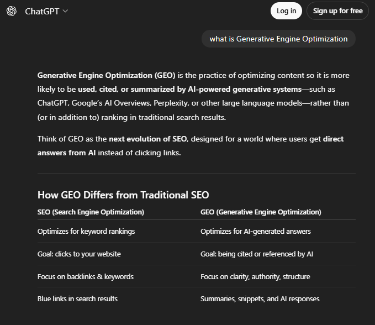Click cell 'Optimizes for AI-generated answers'
The image size is (375, 325).
click(x=256, y=232)
